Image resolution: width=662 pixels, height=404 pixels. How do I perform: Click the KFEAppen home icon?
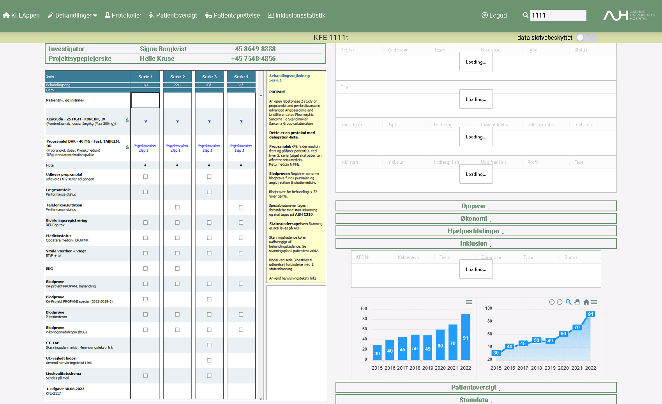click(x=6, y=15)
